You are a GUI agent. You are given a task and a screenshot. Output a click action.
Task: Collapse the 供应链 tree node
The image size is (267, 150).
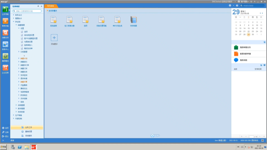tap(14, 22)
